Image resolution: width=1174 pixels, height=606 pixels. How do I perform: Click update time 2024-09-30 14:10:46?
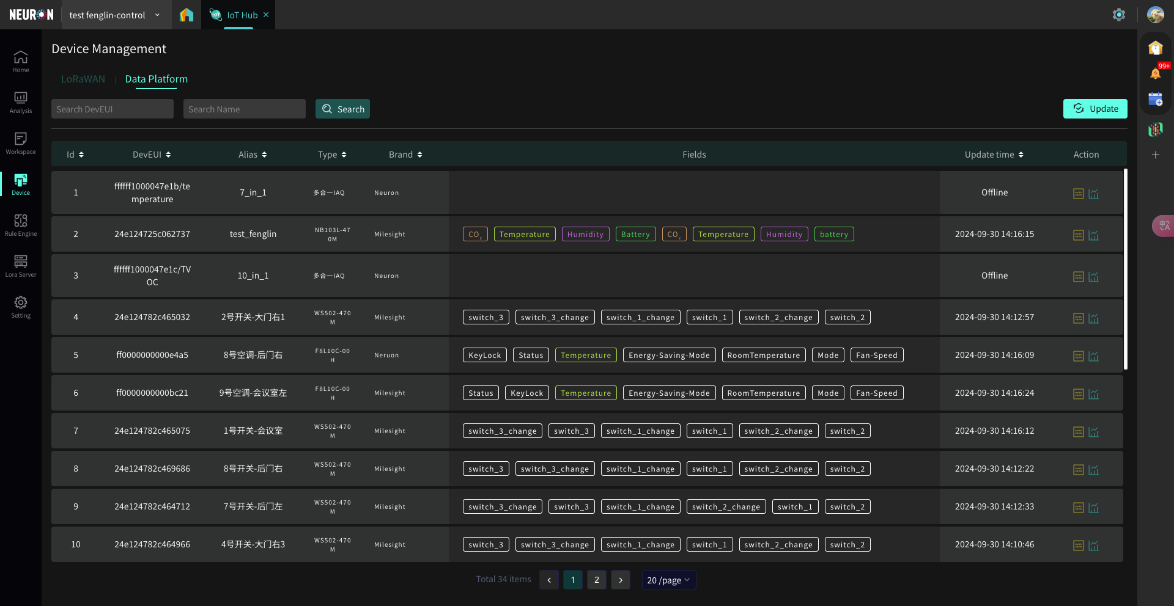click(x=995, y=544)
